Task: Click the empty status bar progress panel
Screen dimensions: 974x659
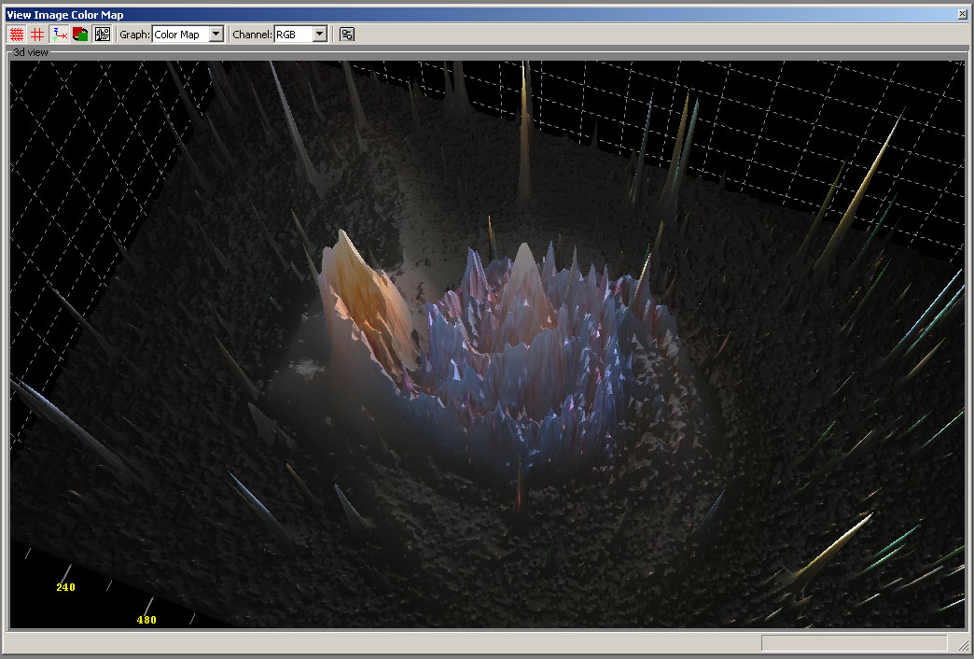Action: click(854, 643)
